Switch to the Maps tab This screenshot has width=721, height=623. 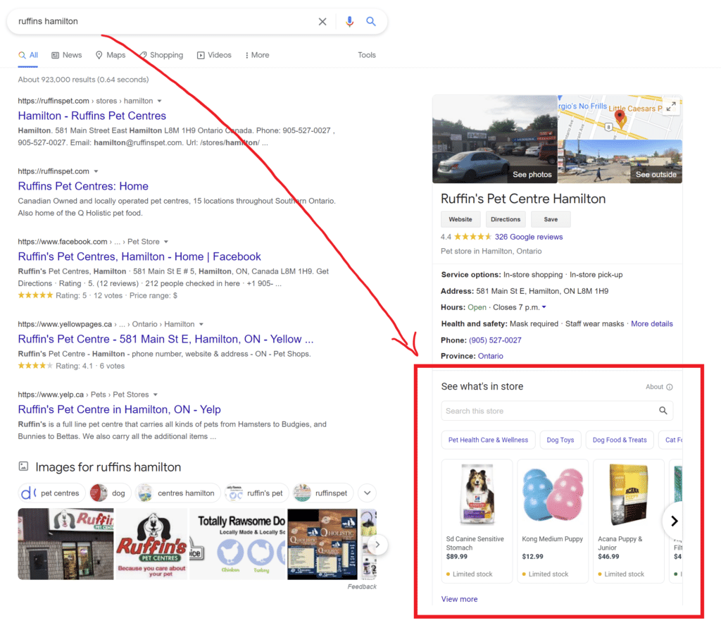[111, 55]
